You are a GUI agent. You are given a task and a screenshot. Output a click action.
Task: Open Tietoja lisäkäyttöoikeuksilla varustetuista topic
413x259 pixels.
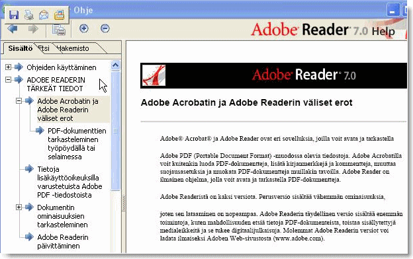pyautogui.click(x=69, y=182)
